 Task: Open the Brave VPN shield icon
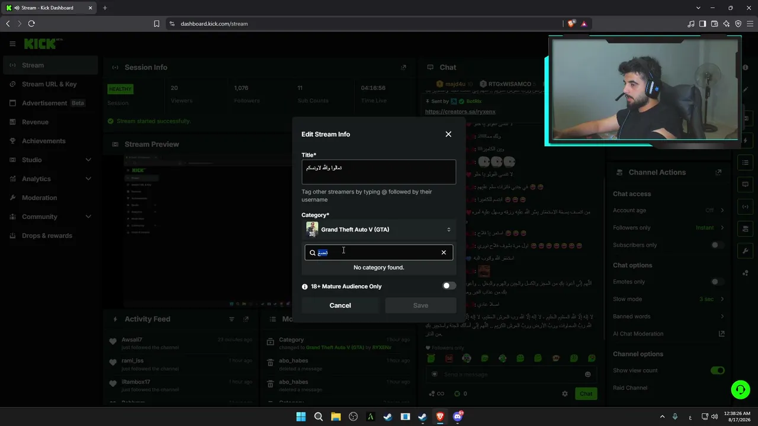point(738,24)
